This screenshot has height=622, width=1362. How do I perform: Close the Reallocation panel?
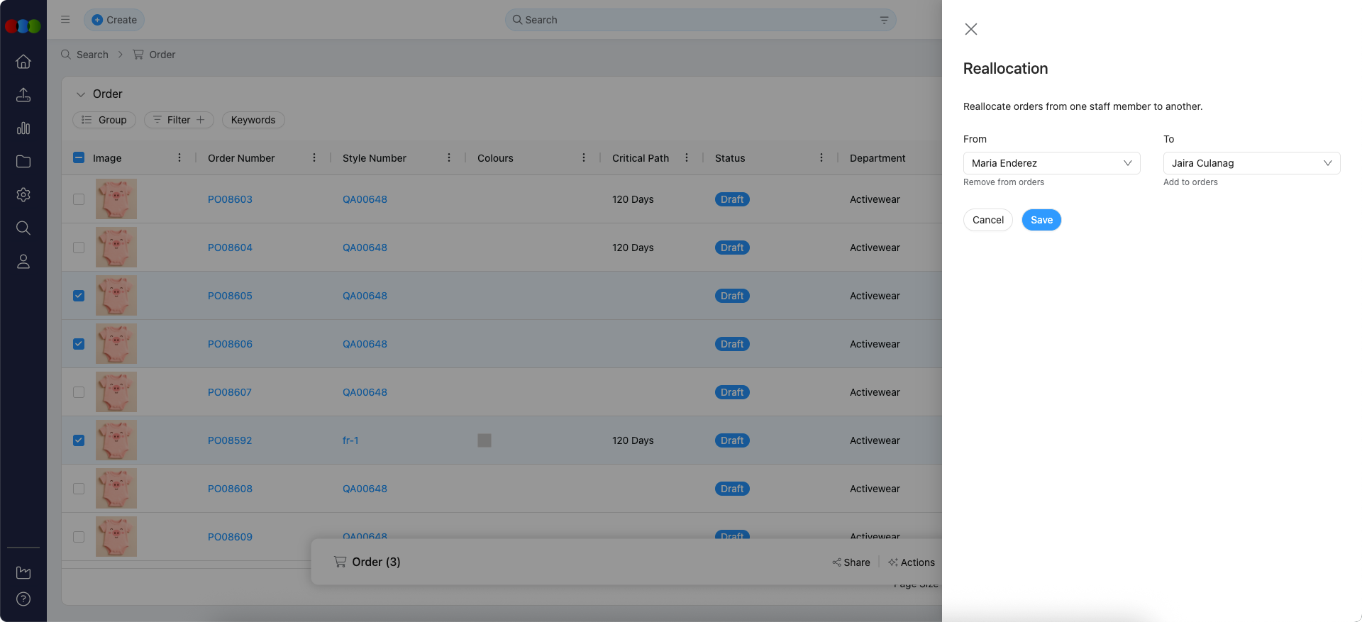pyautogui.click(x=971, y=29)
